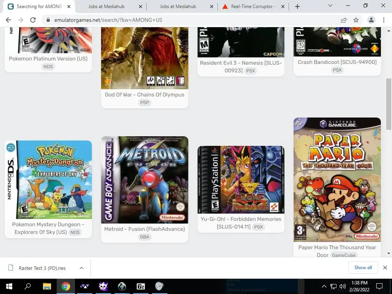Click the Crash Bandicoot cover image

coord(337,42)
